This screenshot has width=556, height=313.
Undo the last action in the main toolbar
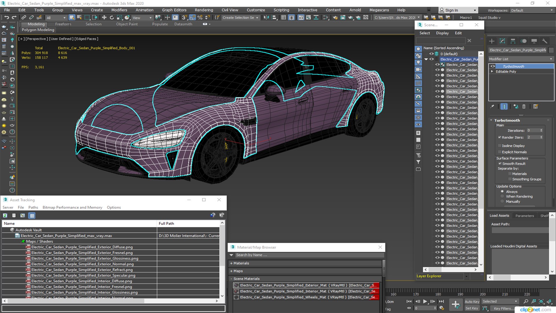coord(6,18)
